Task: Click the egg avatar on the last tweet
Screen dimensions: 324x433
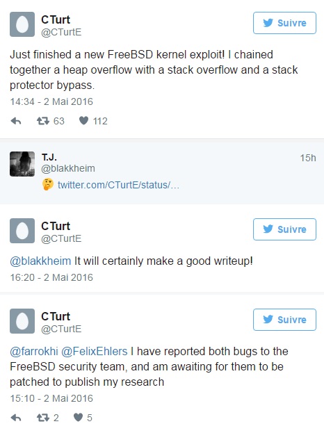Action: (22, 321)
